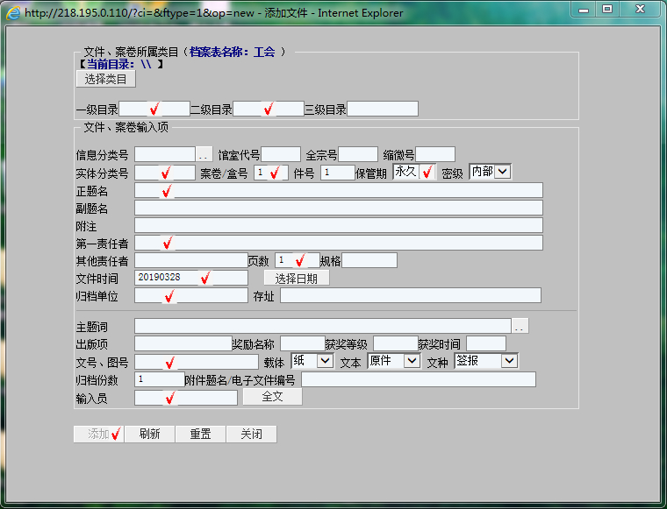This screenshot has width=667, height=509.
Task: Click the Internet Explorer icon in title bar
Action: tap(13, 12)
